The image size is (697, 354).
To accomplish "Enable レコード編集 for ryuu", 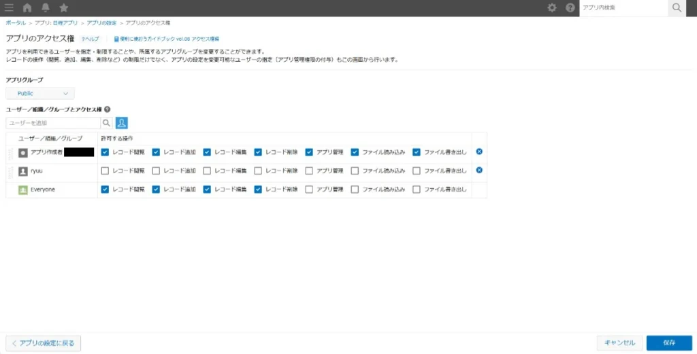I will coord(207,171).
